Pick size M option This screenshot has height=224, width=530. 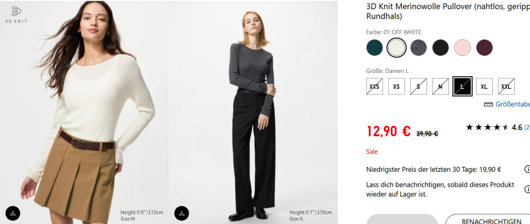click(440, 86)
